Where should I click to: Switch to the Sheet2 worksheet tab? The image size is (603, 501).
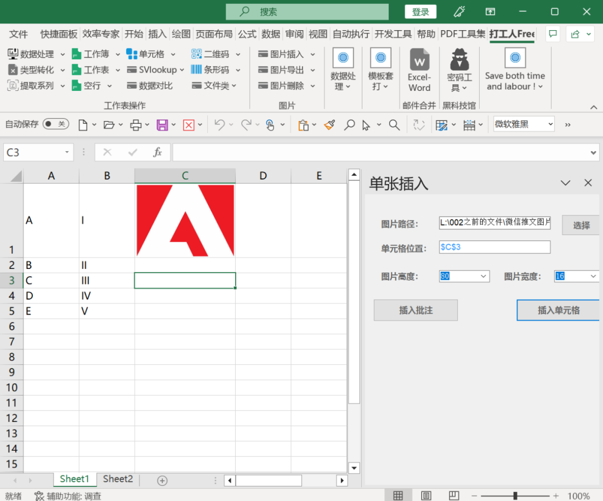pos(118,479)
